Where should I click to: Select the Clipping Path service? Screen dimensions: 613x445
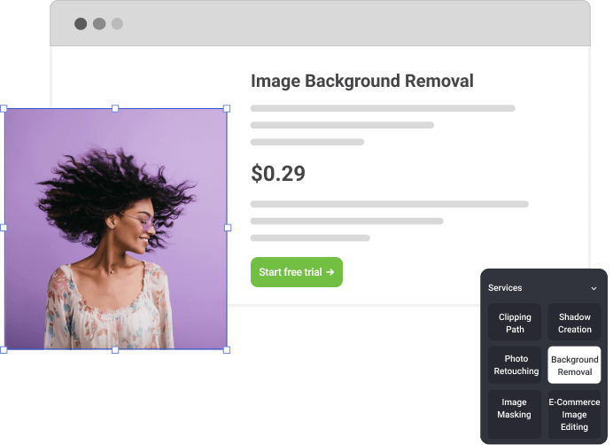[515, 323]
